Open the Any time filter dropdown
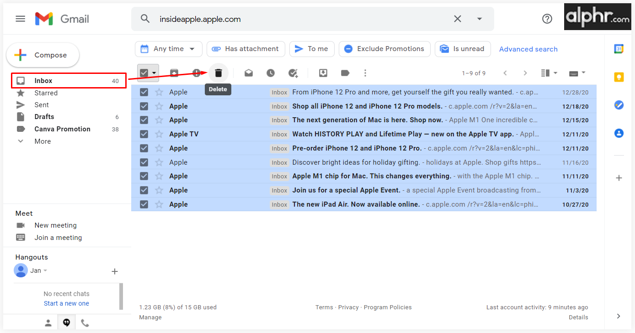The height and width of the screenshot is (333, 635). pos(168,49)
